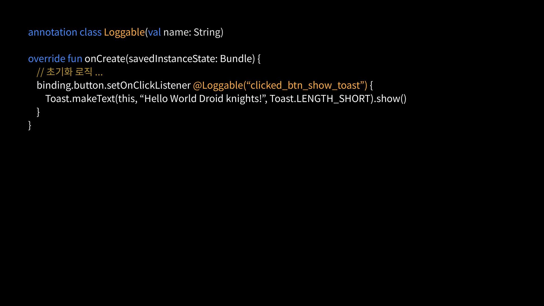Click 'onCreate' function name
Viewport: 544px width, 306px height.
[105, 59]
